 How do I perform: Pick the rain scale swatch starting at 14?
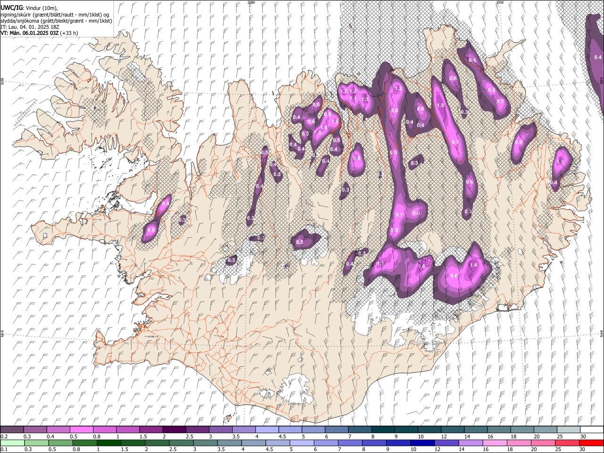[x=470, y=443]
